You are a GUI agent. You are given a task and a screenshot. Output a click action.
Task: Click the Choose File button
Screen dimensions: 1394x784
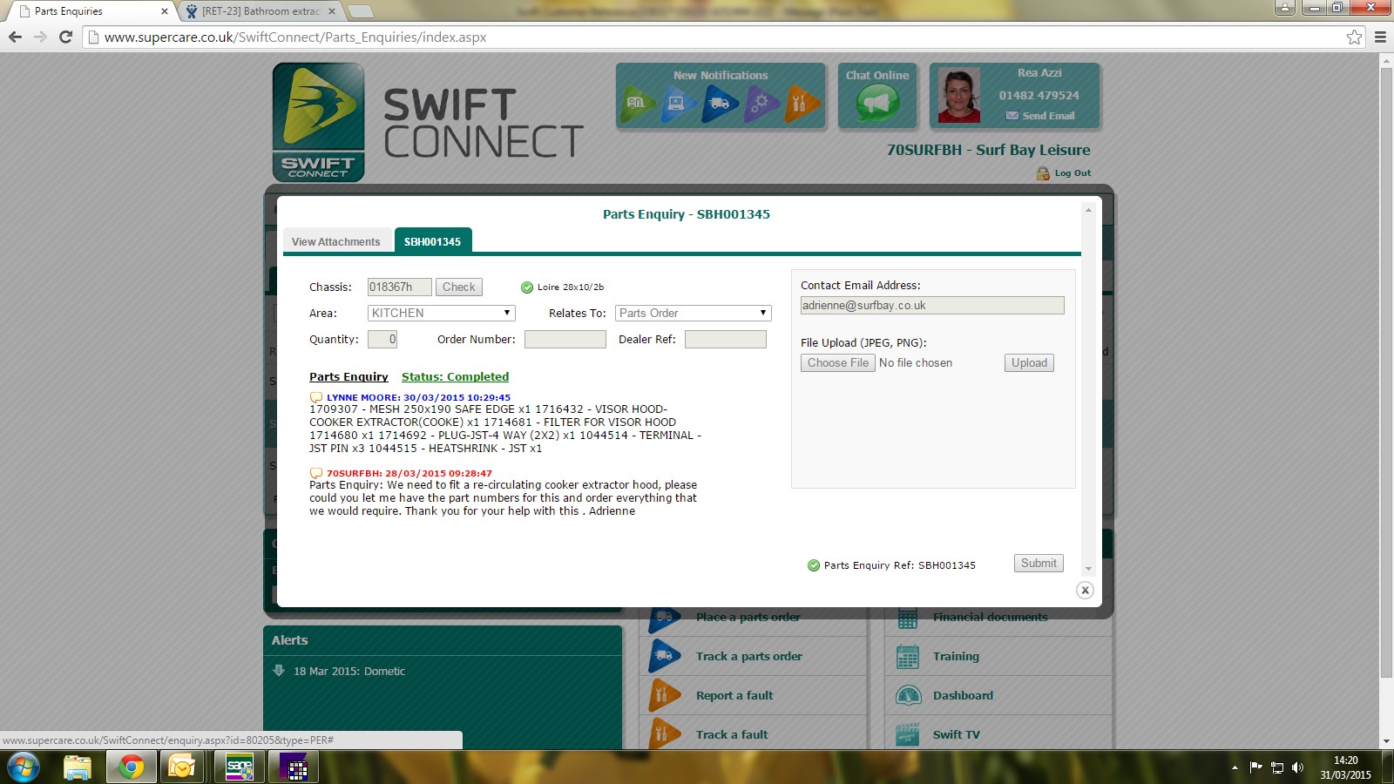[x=838, y=362]
